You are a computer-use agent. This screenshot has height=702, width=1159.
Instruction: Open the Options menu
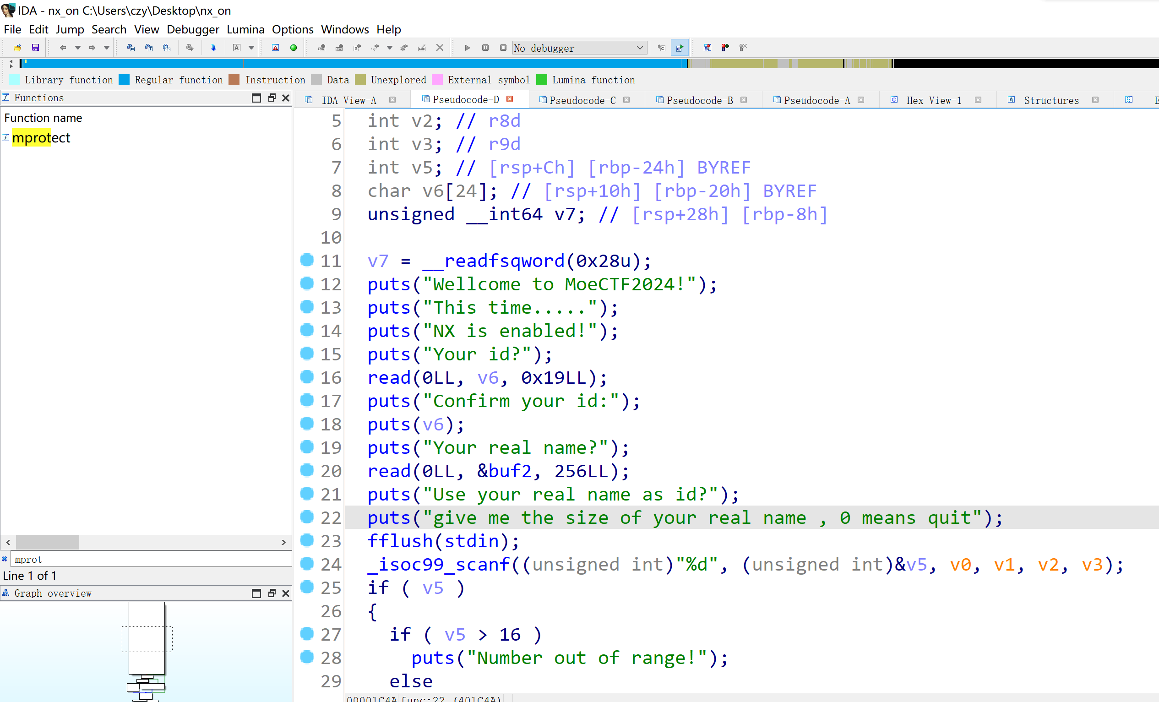point(293,29)
